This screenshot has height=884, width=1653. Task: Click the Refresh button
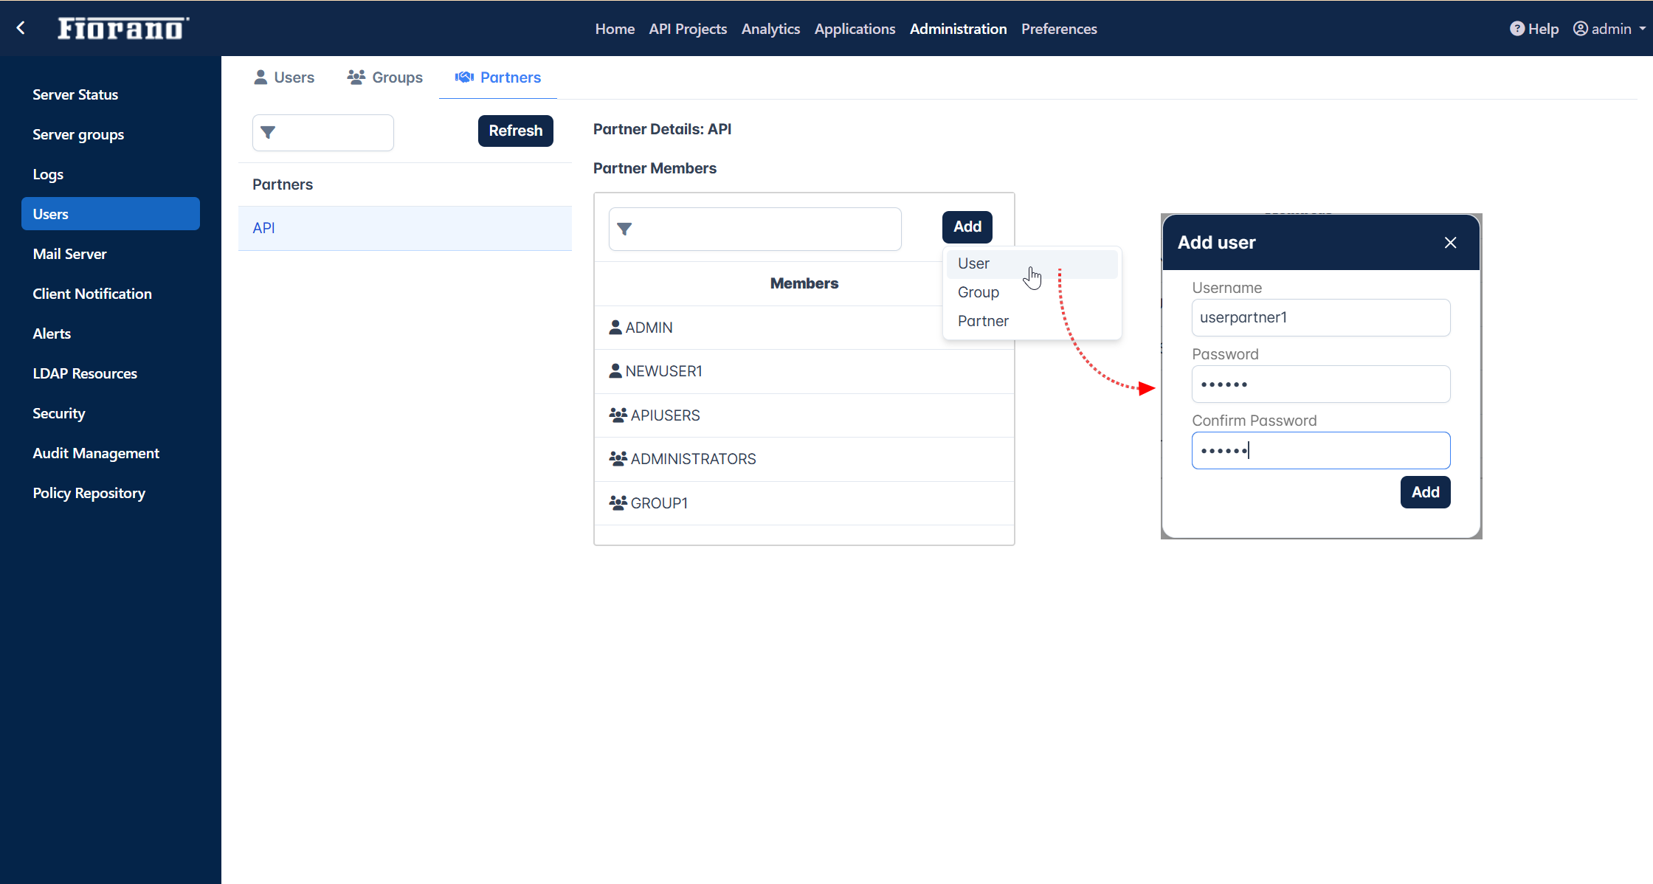click(516, 131)
